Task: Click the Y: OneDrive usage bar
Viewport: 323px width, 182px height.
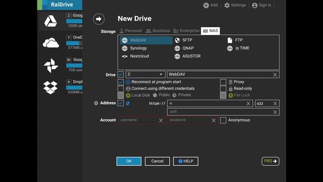Action: pyautogui.click(x=74, y=43)
